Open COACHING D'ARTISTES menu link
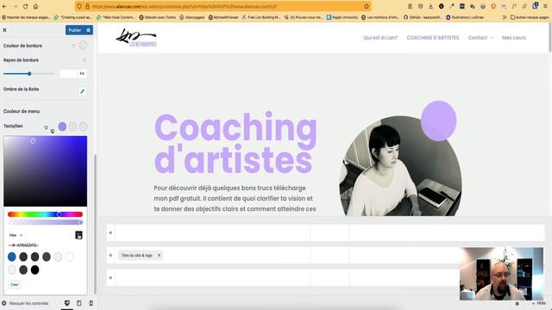 point(433,38)
